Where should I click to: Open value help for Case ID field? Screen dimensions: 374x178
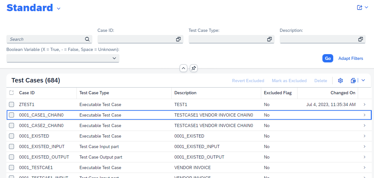tap(178, 39)
